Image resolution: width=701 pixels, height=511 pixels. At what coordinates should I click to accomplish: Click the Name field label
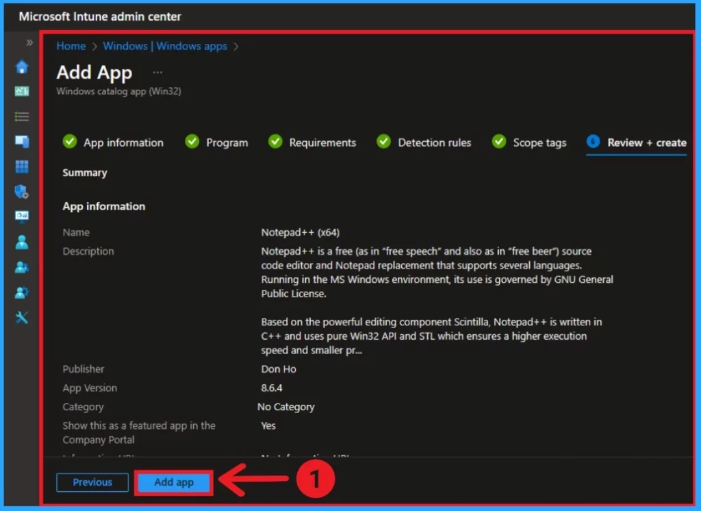(x=76, y=233)
